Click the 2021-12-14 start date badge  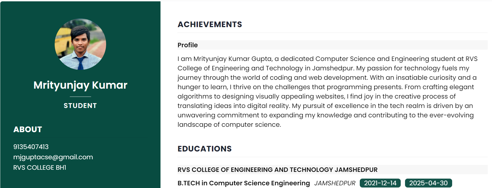pyautogui.click(x=380, y=183)
